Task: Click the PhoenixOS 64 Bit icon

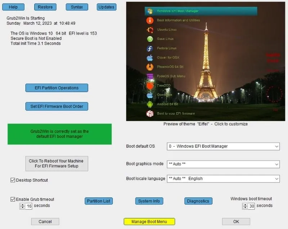Action: point(150,67)
